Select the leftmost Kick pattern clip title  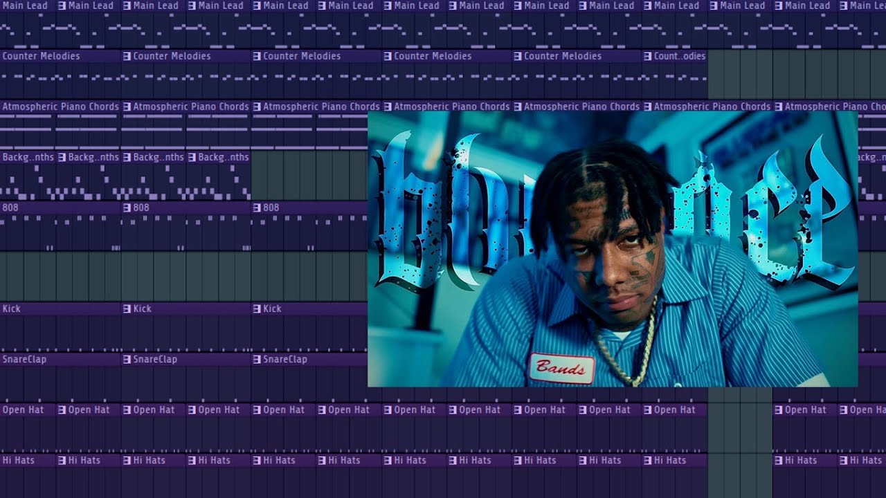(12, 308)
